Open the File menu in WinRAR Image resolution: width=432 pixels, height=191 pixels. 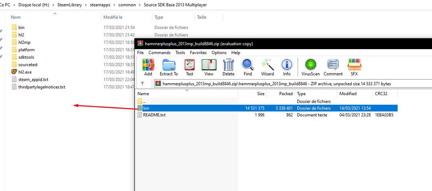pyautogui.click(x=140, y=53)
